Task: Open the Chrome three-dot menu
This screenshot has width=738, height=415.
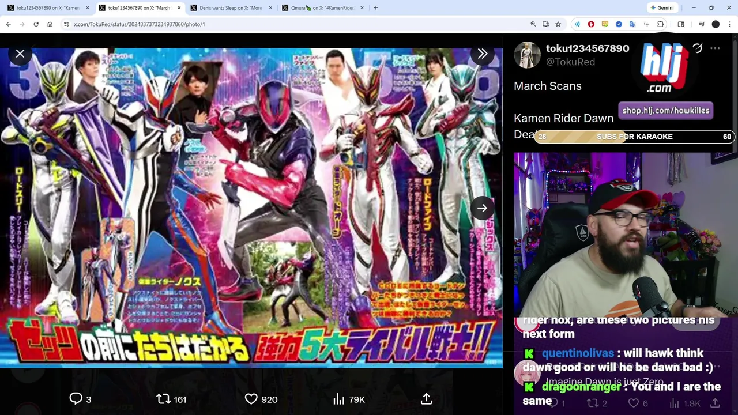Action: (729, 24)
